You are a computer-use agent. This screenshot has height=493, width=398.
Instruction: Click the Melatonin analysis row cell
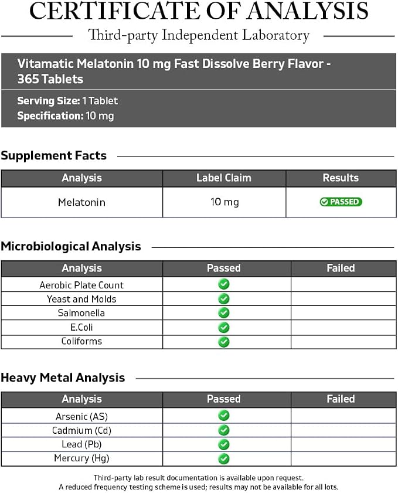pyautogui.click(x=81, y=202)
